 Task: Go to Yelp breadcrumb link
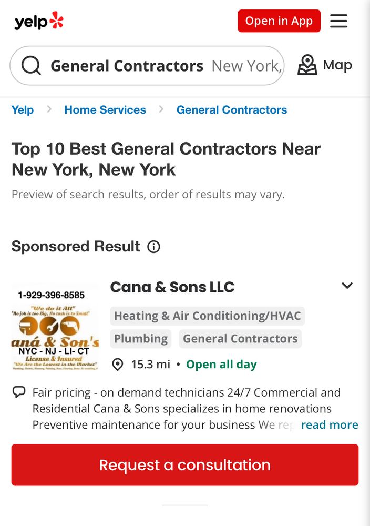click(x=23, y=110)
